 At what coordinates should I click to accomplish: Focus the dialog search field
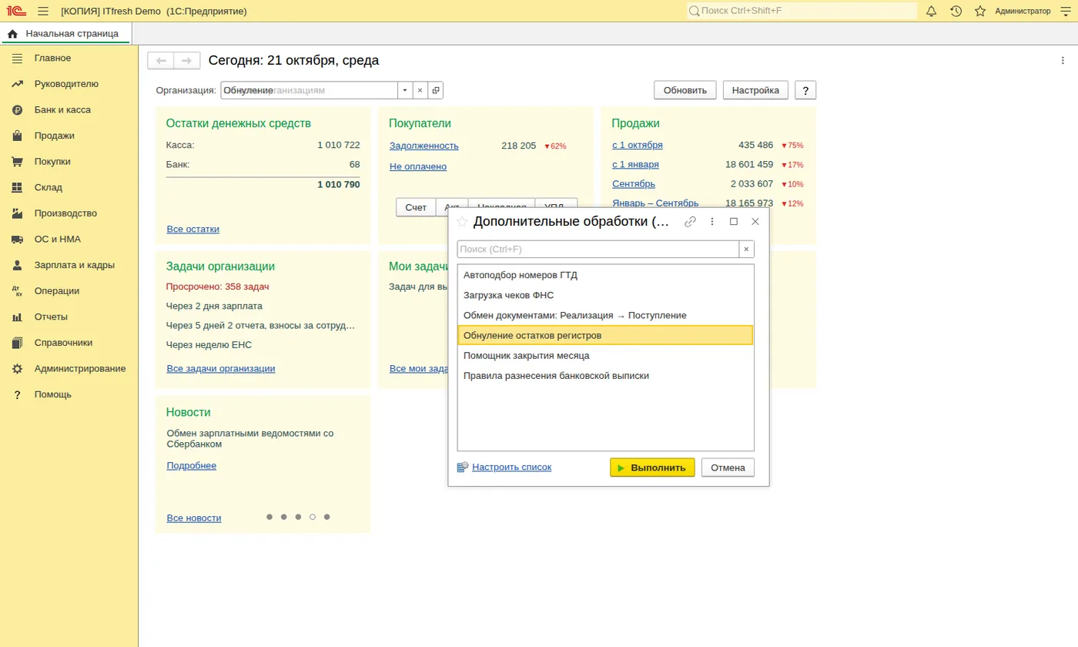598,250
